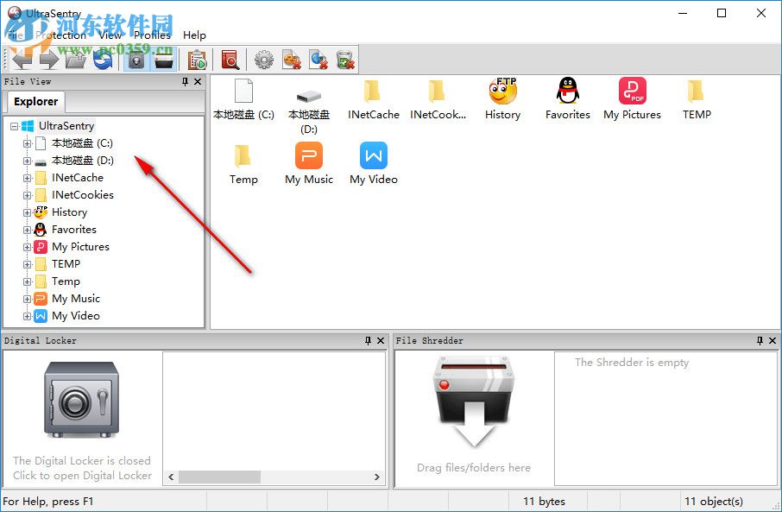The height and width of the screenshot is (512, 782).
Task: Click the 本地磁盘 (D:) drive icon in file pane
Action: 309,96
